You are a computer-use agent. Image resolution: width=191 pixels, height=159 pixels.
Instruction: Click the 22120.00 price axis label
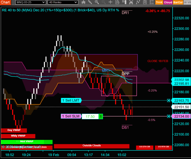pyautogui.click(x=182, y=124)
